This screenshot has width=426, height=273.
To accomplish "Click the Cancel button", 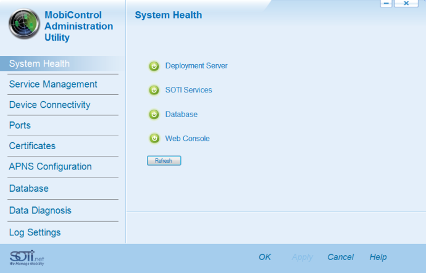I will point(340,257).
